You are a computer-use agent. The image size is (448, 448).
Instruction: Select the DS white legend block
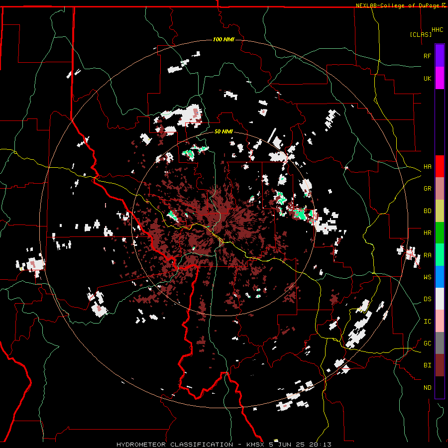coord(440,299)
